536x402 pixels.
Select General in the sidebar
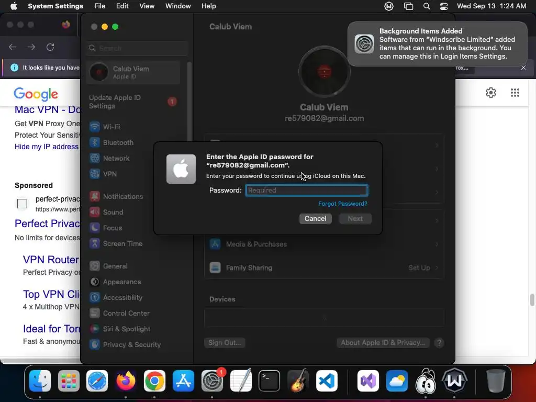point(133,266)
